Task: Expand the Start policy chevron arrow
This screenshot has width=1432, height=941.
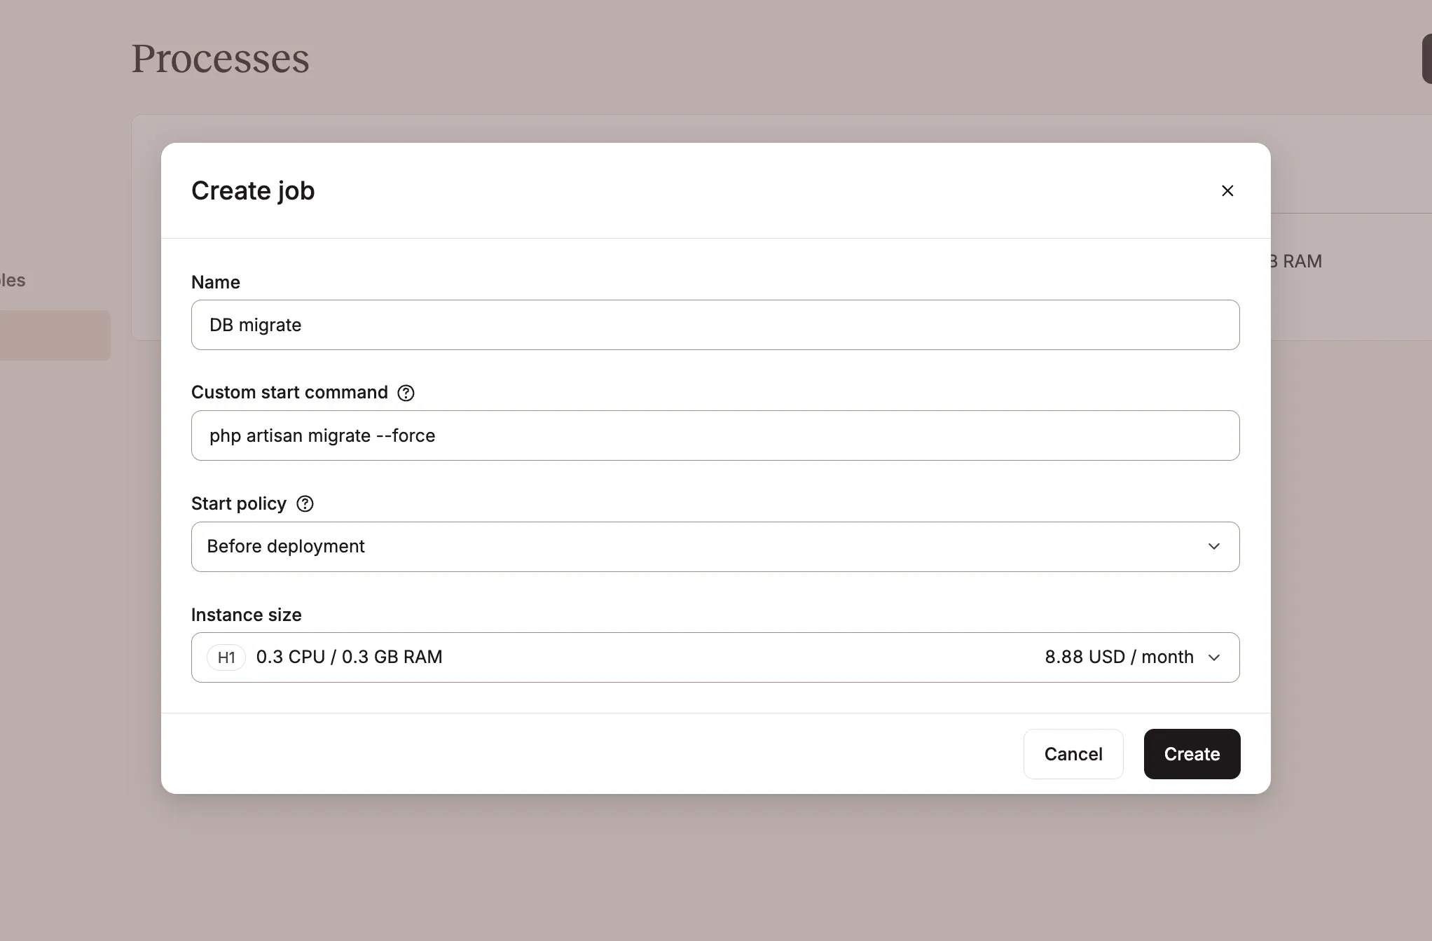Action: pyautogui.click(x=1214, y=546)
